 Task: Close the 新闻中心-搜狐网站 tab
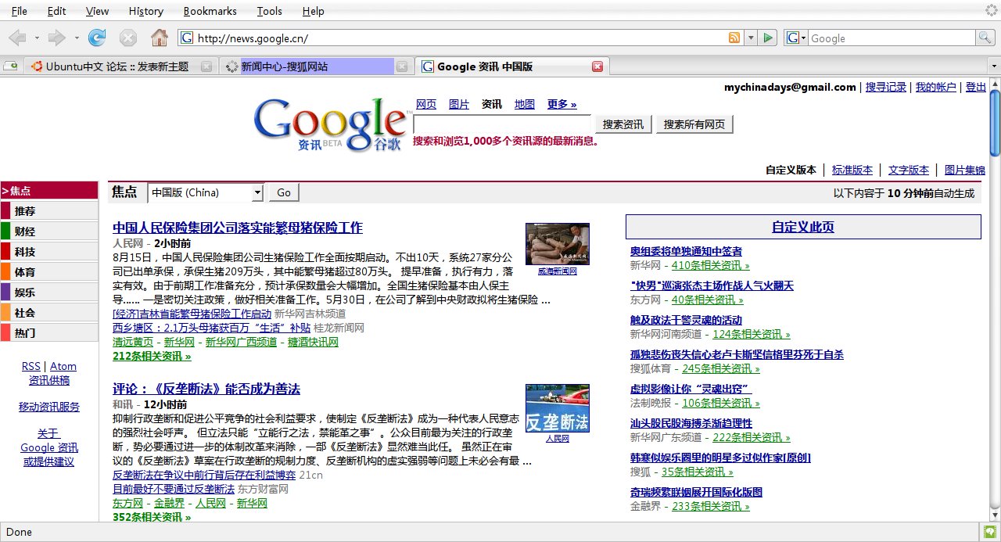(x=401, y=66)
